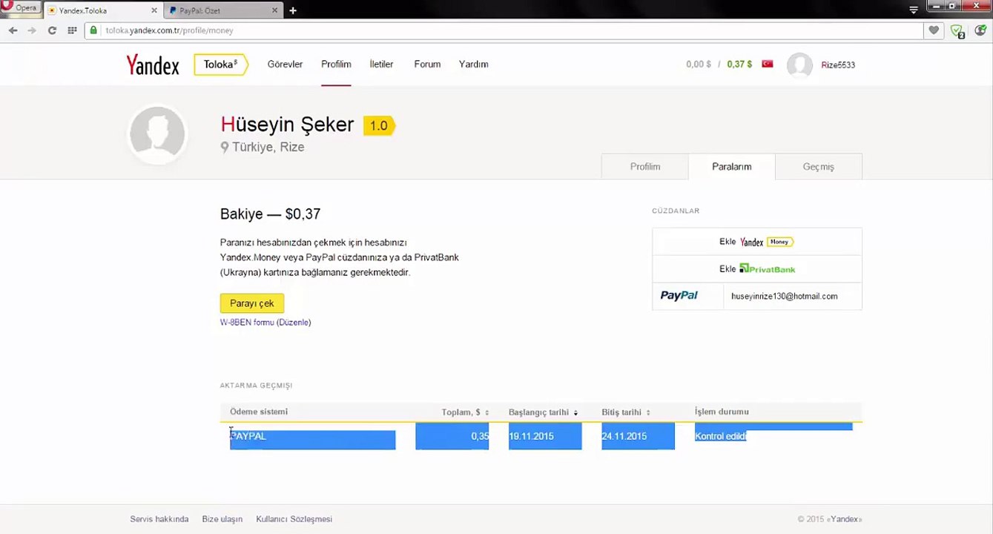Click the location pin icon near Türkiye, Rize
The height and width of the screenshot is (534, 993).
(x=225, y=148)
